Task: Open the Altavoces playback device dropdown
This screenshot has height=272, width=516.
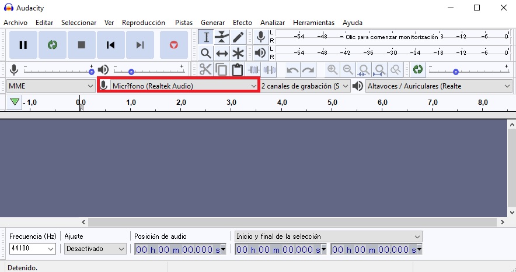Action: click(x=439, y=86)
